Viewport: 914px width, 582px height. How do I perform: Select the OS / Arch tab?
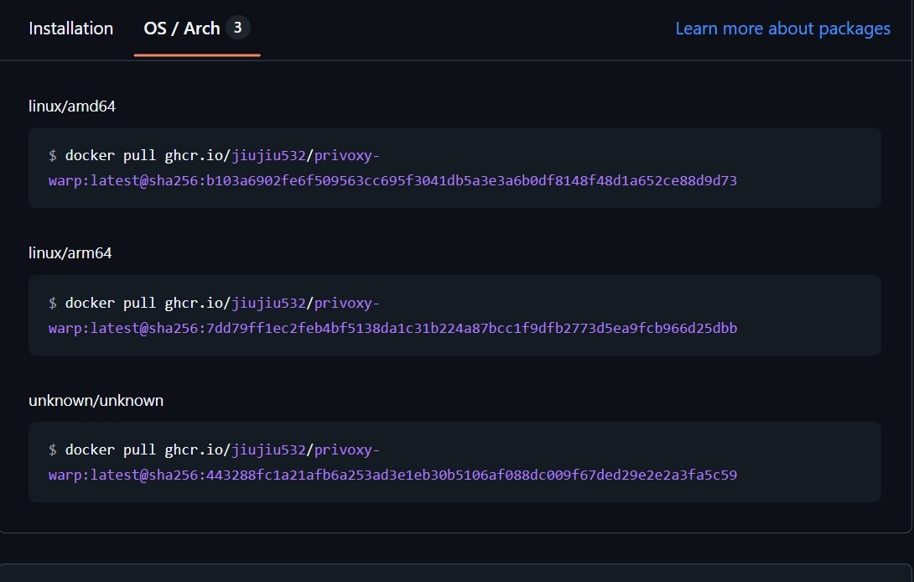(x=182, y=29)
